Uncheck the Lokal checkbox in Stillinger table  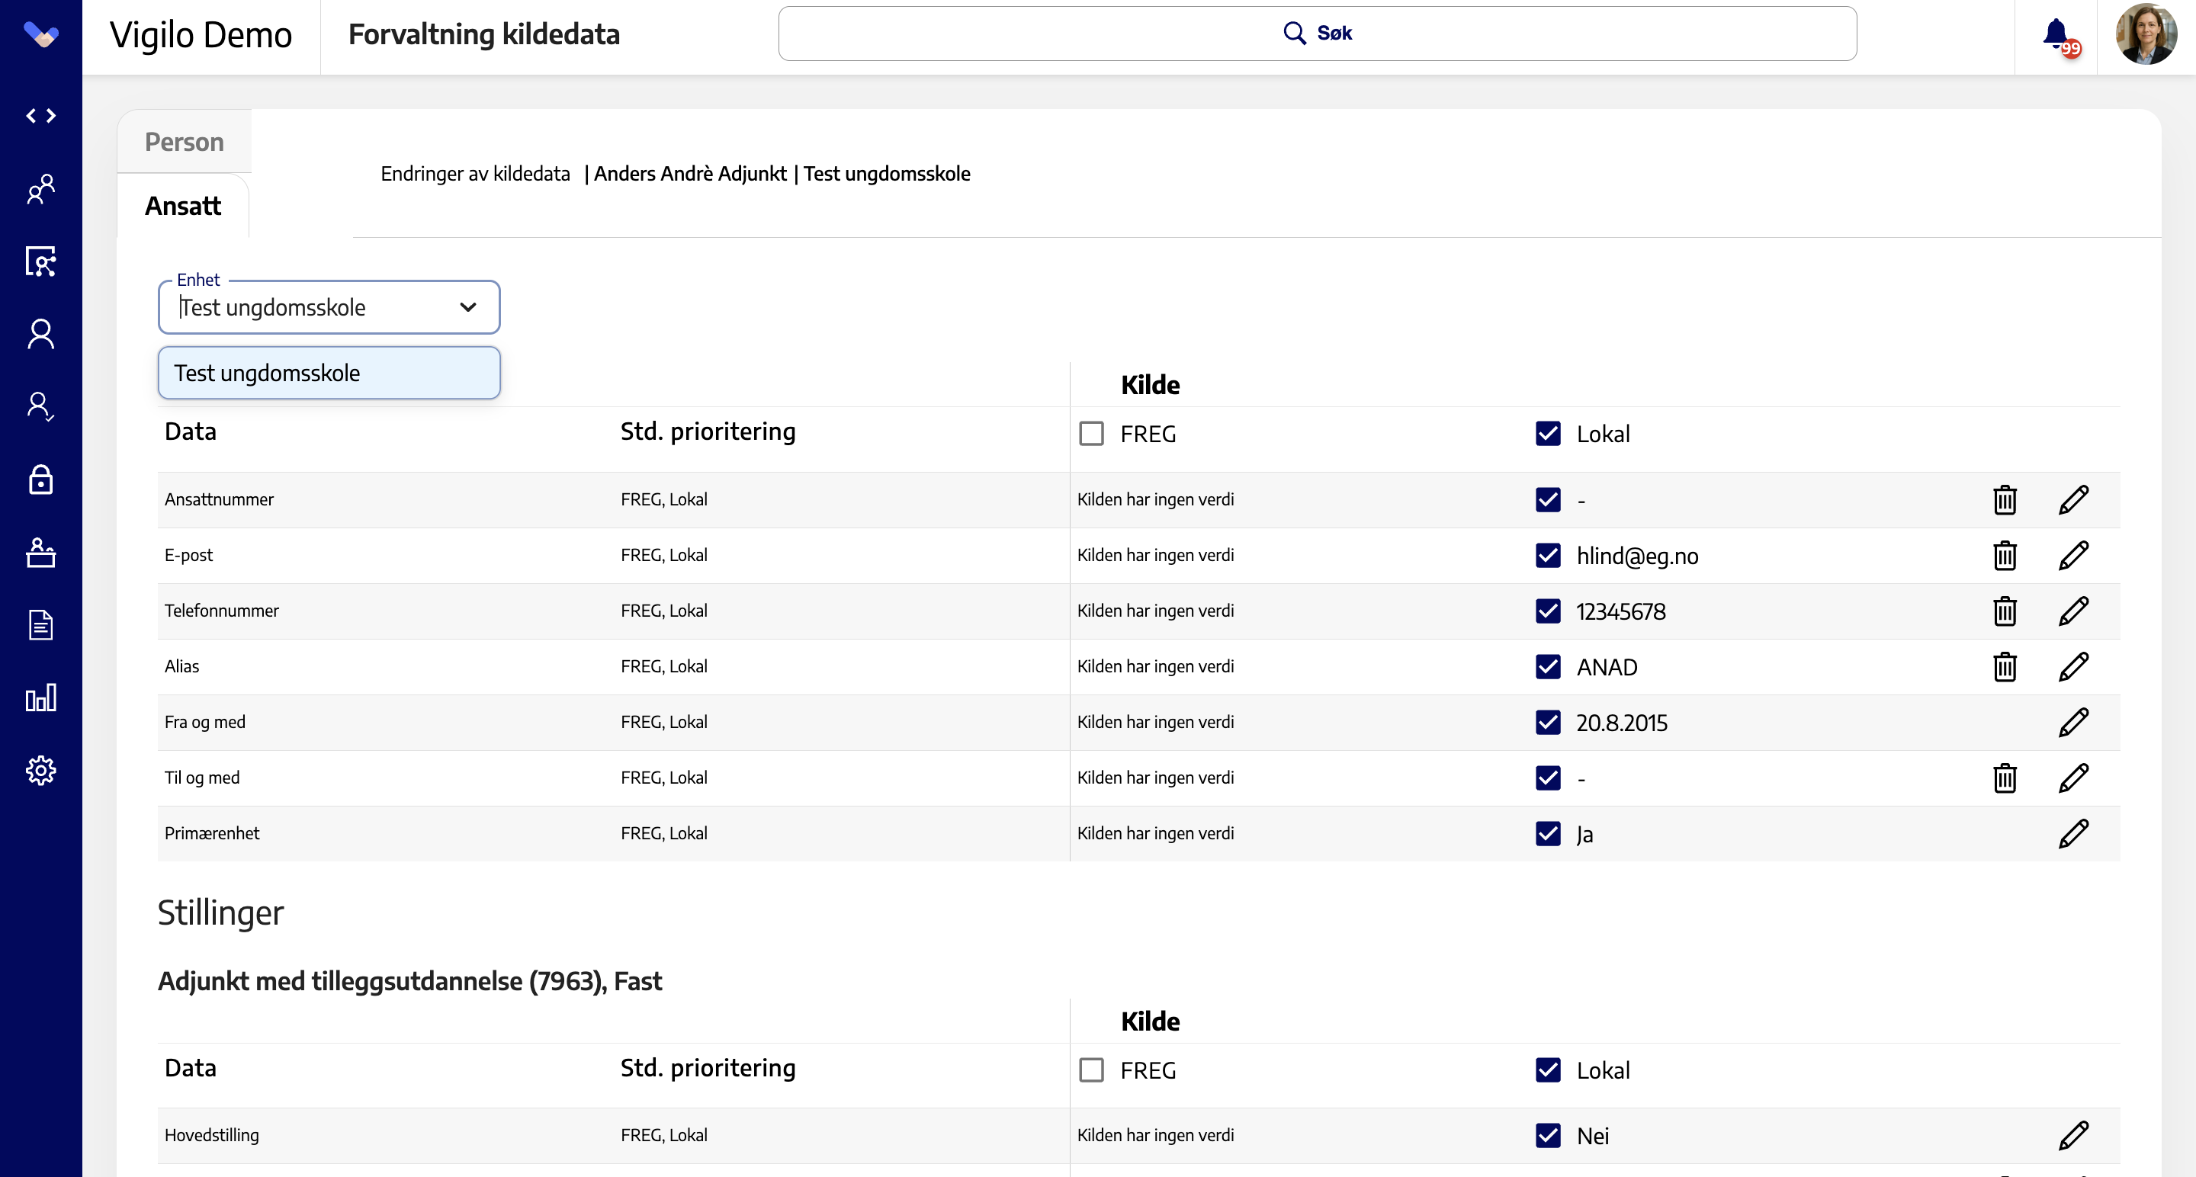coord(1548,1070)
